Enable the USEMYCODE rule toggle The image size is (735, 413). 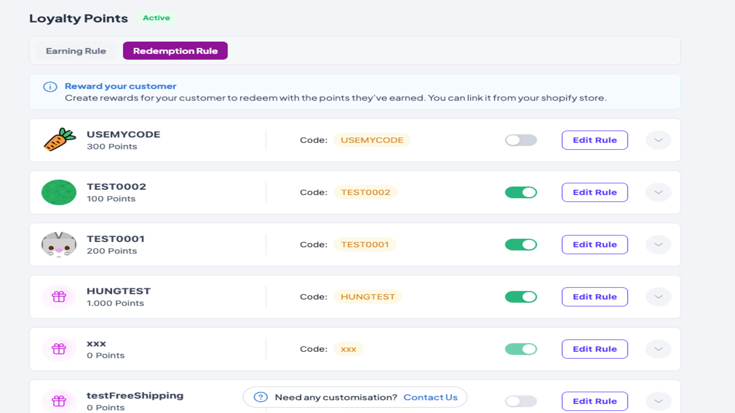[x=520, y=140]
